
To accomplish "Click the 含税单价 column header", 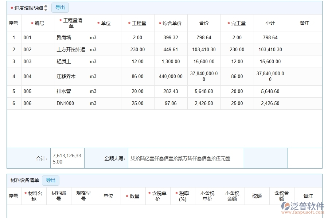I will click(x=158, y=195).
